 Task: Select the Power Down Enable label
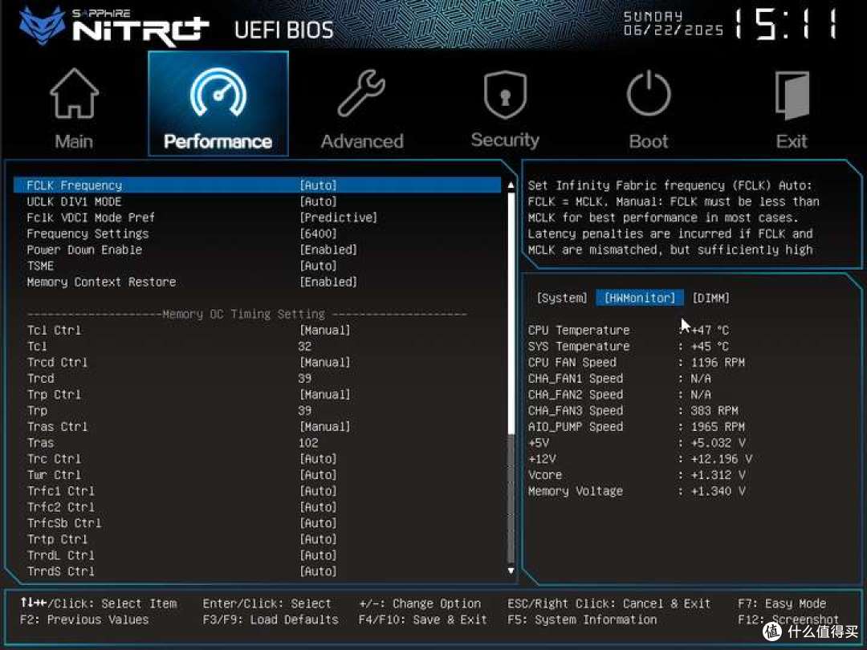84,250
